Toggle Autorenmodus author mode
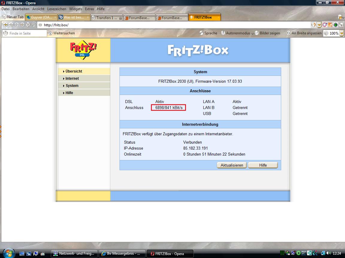Viewport: 345px width, 258px height. point(235,33)
